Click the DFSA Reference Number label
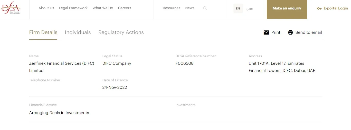The width and height of the screenshot is (351, 130). (196, 56)
